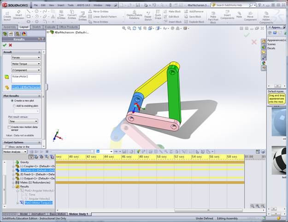Click the Offset Entities tool
288x222 pixels.
[82, 16]
